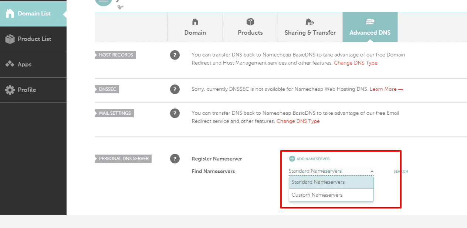
Task: Click the Host Records help question mark
Action: point(175,55)
